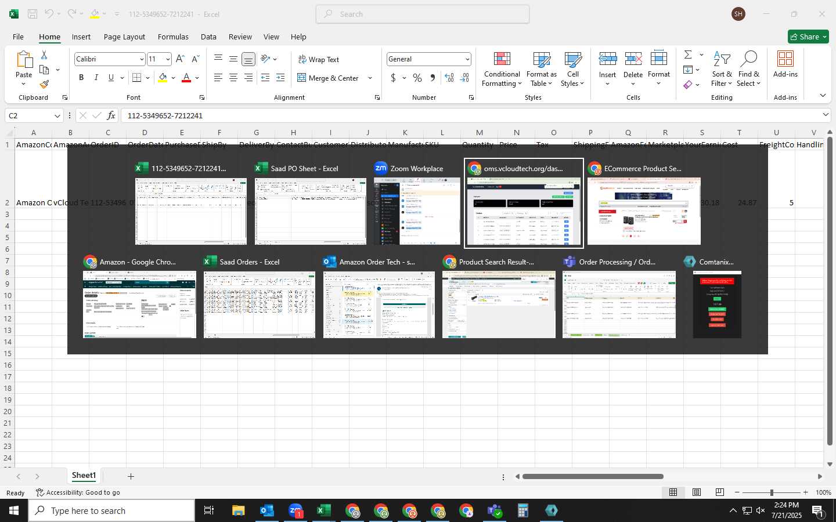Click Find & Select button
The image size is (836, 522).
(x=749, y=70)
